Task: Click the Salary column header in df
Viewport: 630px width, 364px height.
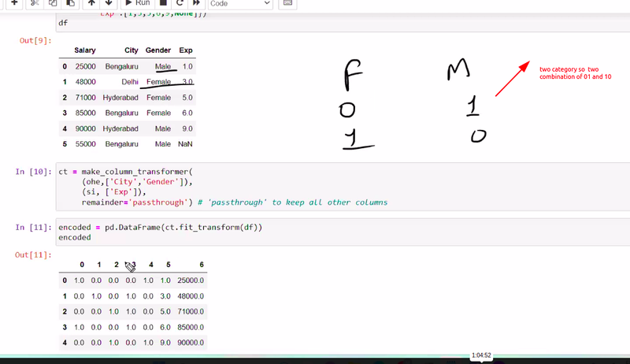Action: (x=85, y=50)
